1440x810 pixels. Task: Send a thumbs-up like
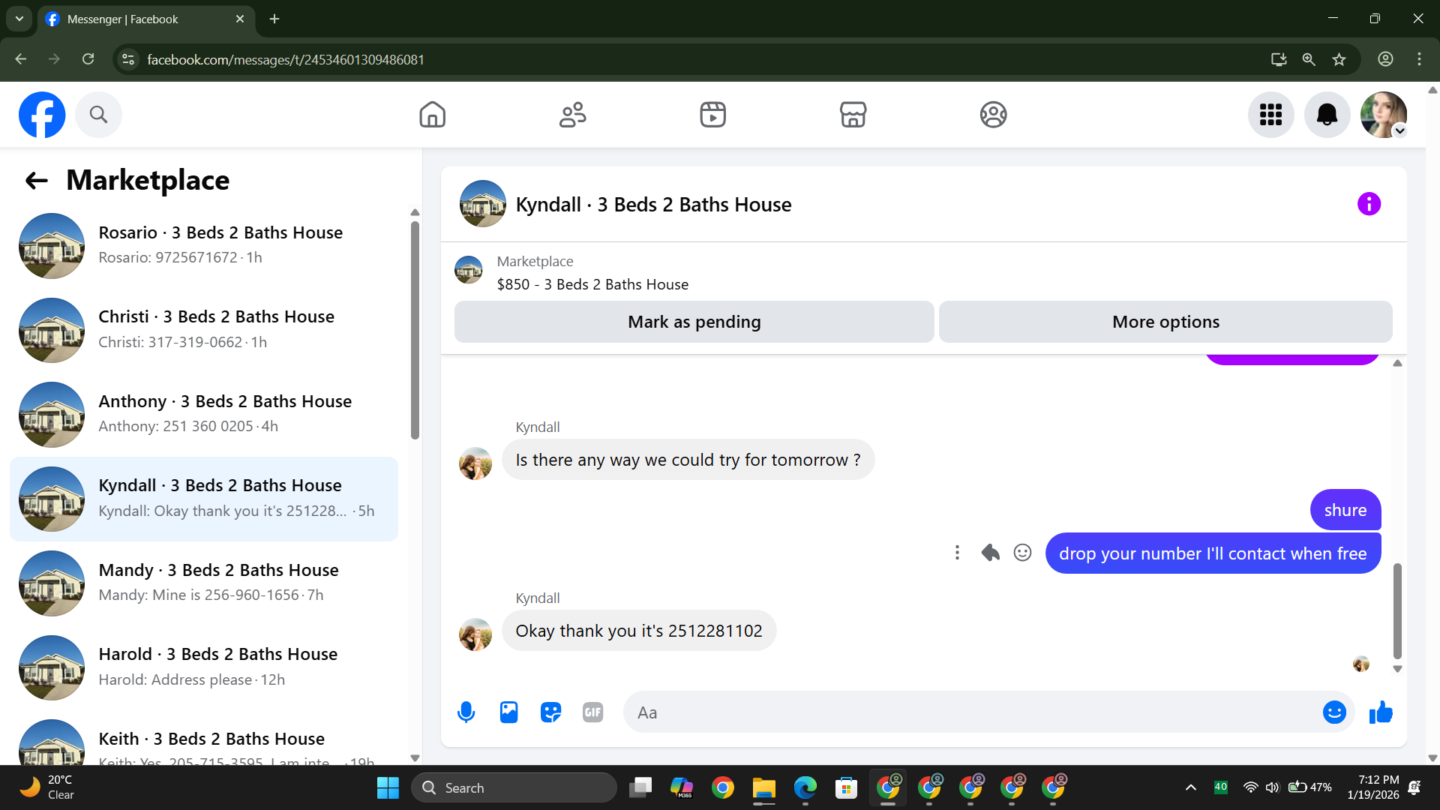pos(1380,712)
